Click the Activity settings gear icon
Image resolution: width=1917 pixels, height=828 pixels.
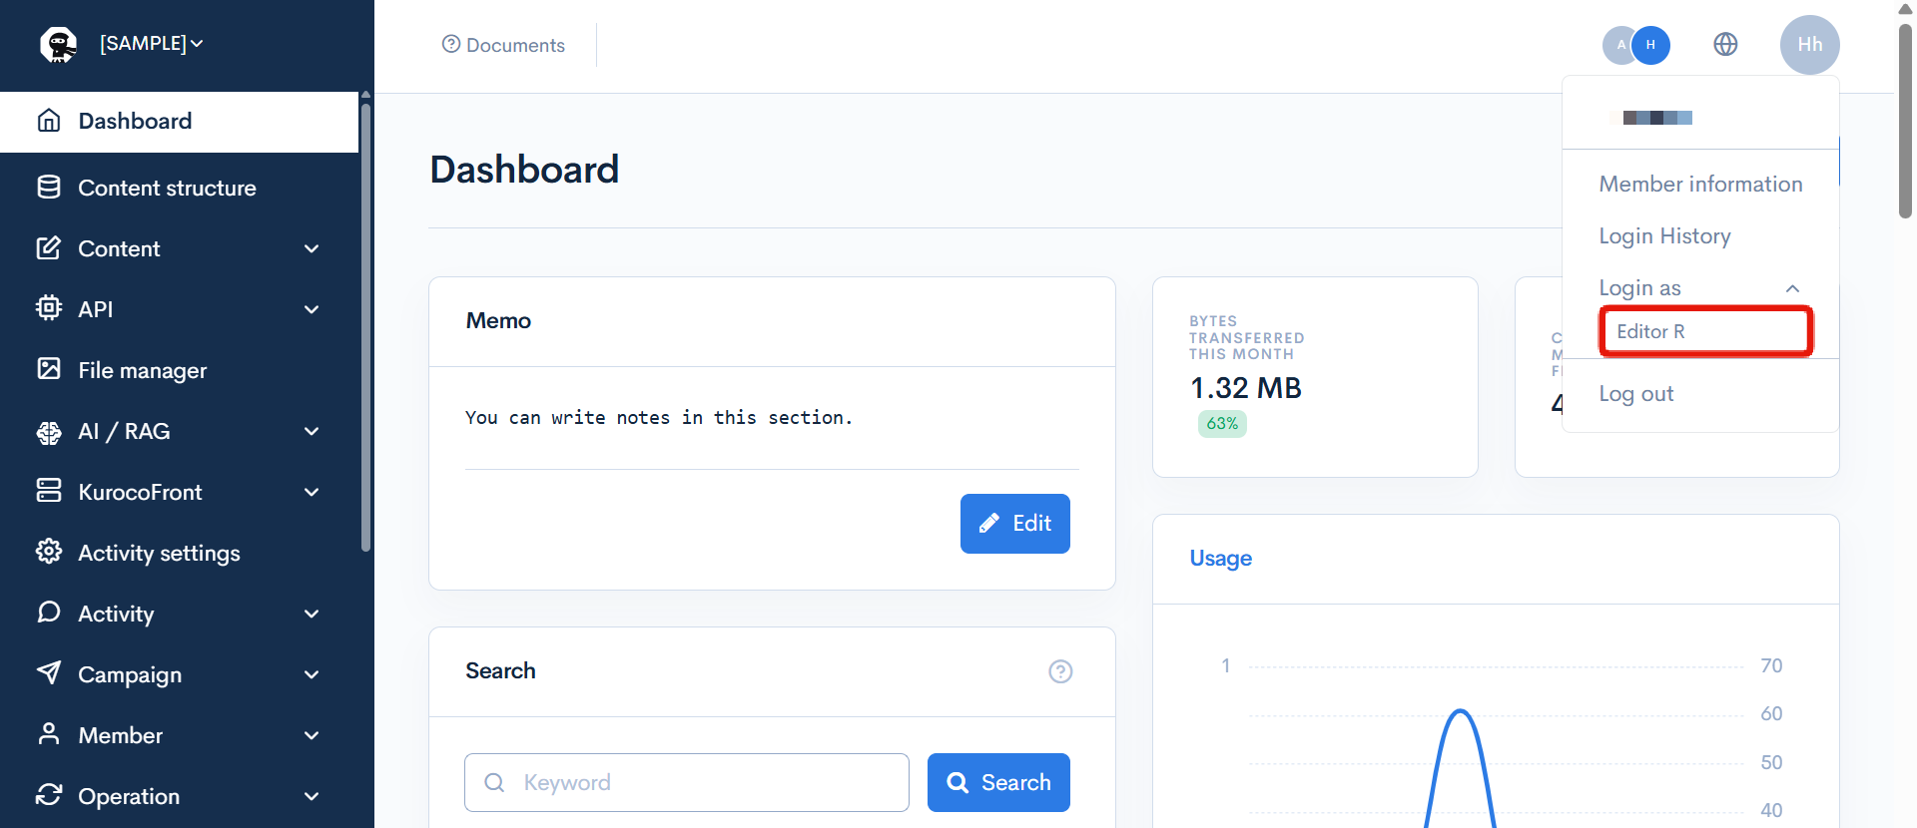pyautogui.click(x=49, y=552)
